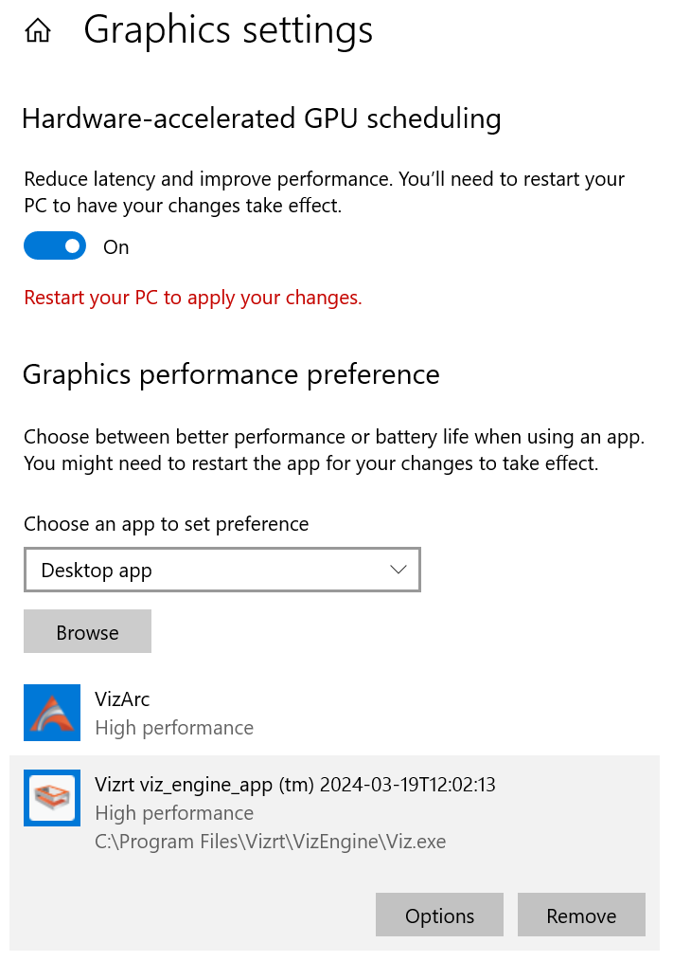Click the Vizrt viz_engine_app icon
The height and width of the screenshot is (961, 673).
pos(52,798)
